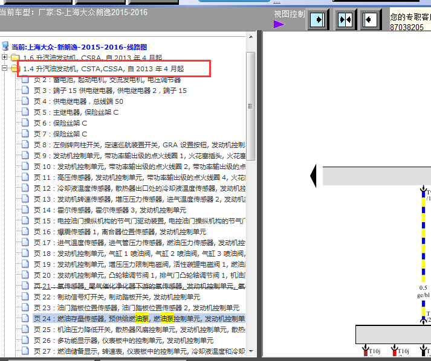Viewport: 431px width, 361px height.
Task: Open 页 17 : 进气温度传感器
Action: [x=140, y=243]
